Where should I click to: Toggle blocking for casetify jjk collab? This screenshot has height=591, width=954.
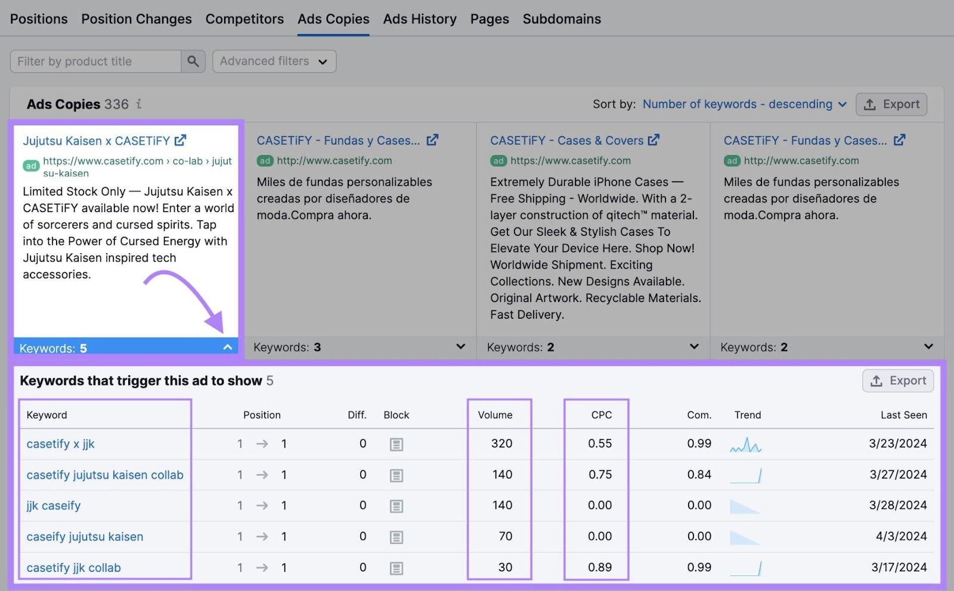[x=396, y=567]
